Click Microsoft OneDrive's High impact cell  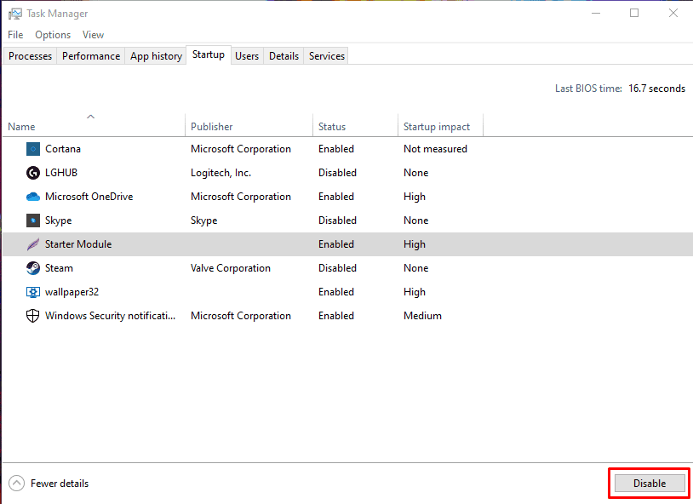(x=415, y=197)
